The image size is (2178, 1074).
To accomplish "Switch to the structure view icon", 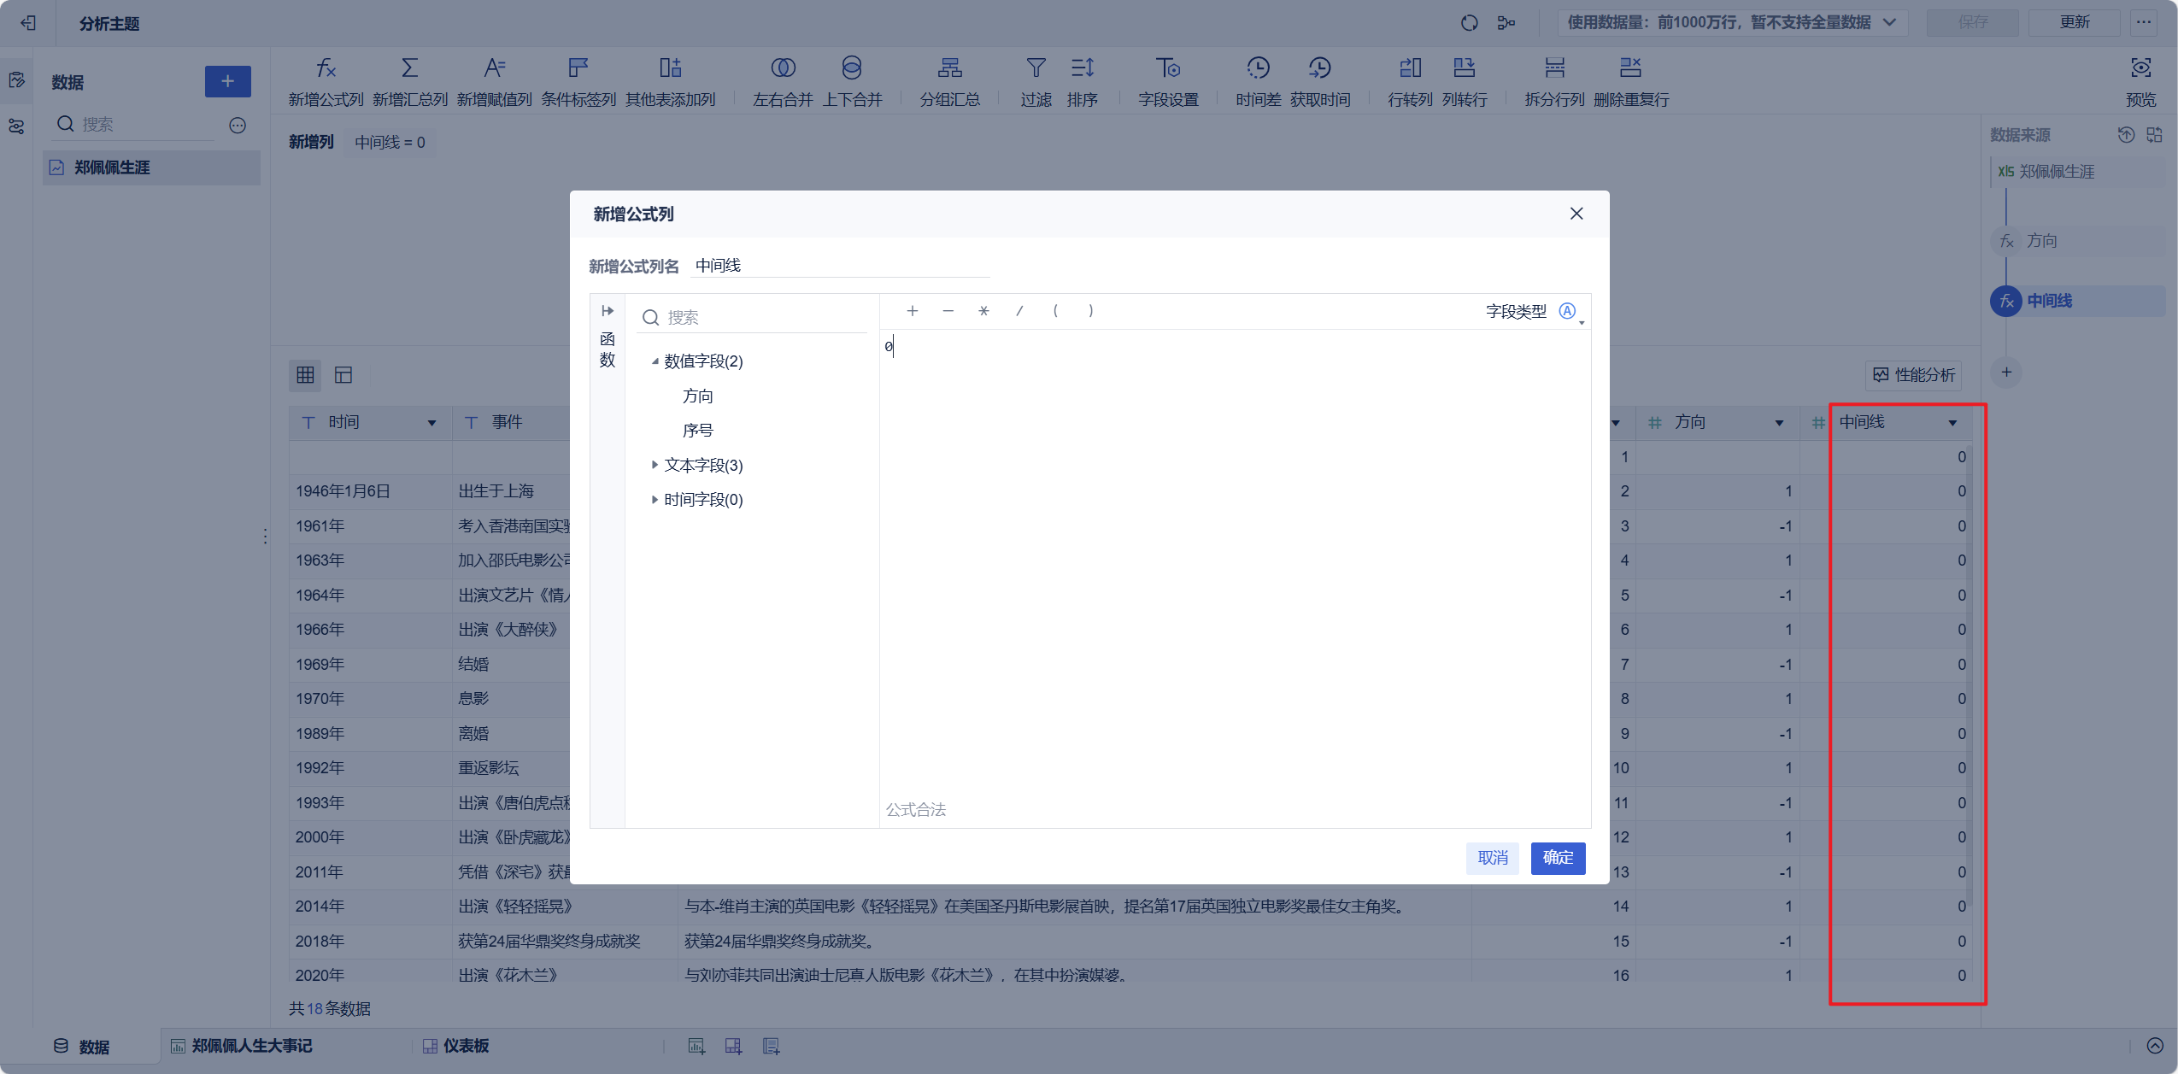I will (343, 375).
